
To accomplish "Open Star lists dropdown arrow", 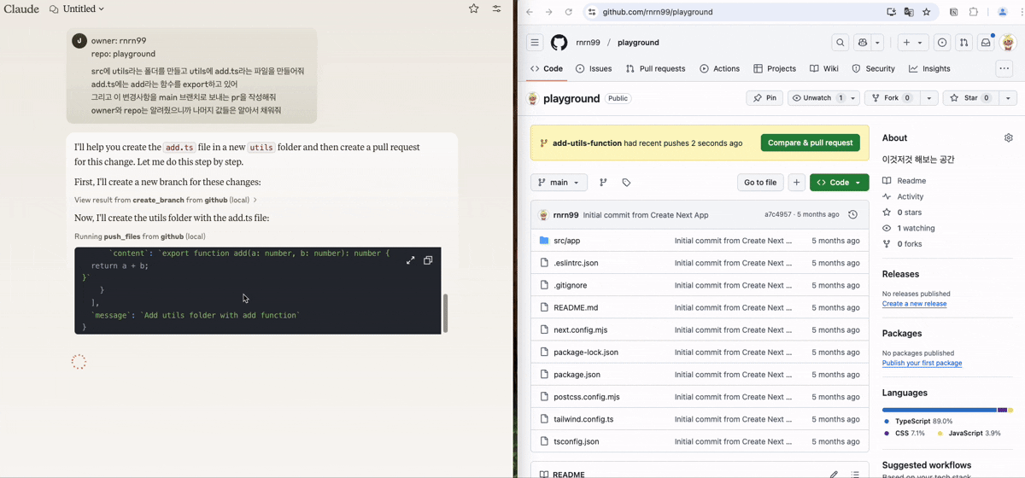I will point(1008,98).
